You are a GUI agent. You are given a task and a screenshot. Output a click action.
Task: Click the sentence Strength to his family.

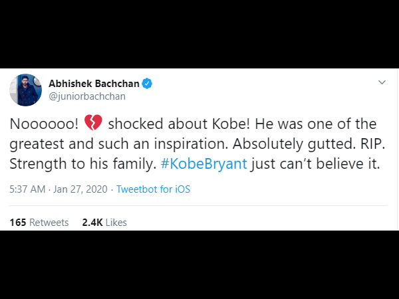(x=83, y=163)
